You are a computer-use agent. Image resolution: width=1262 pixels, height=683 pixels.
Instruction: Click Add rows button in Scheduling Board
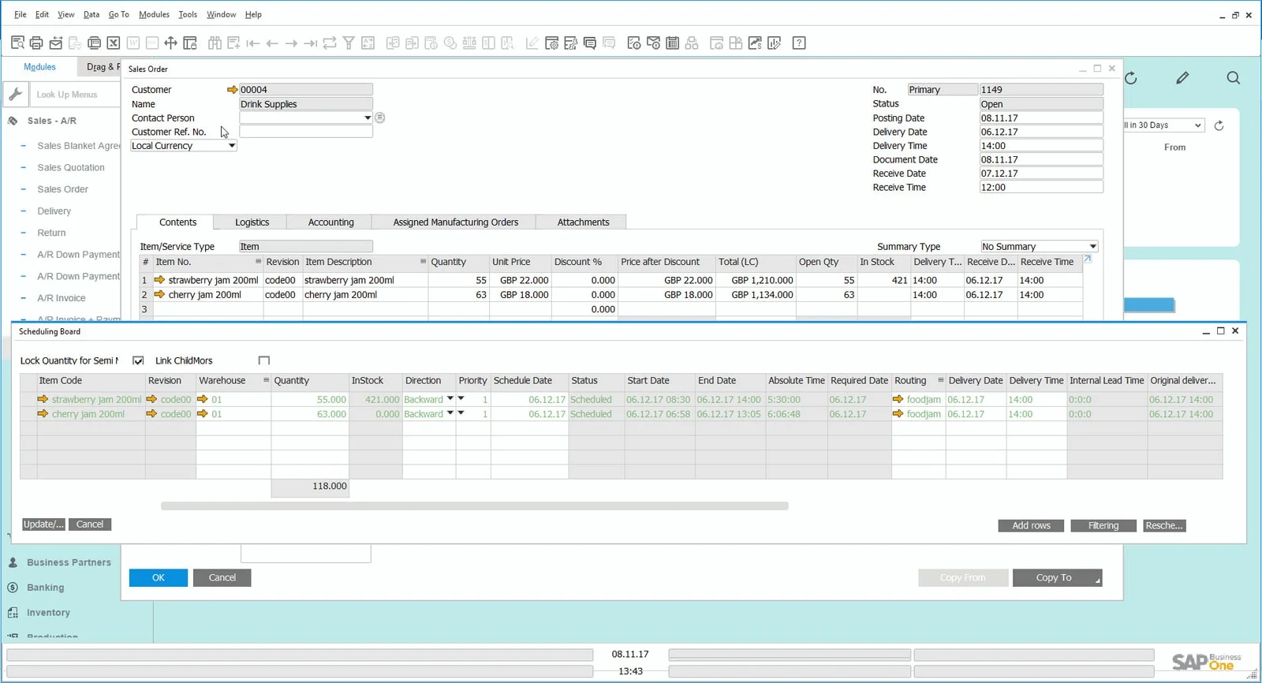pos(1032,526)
